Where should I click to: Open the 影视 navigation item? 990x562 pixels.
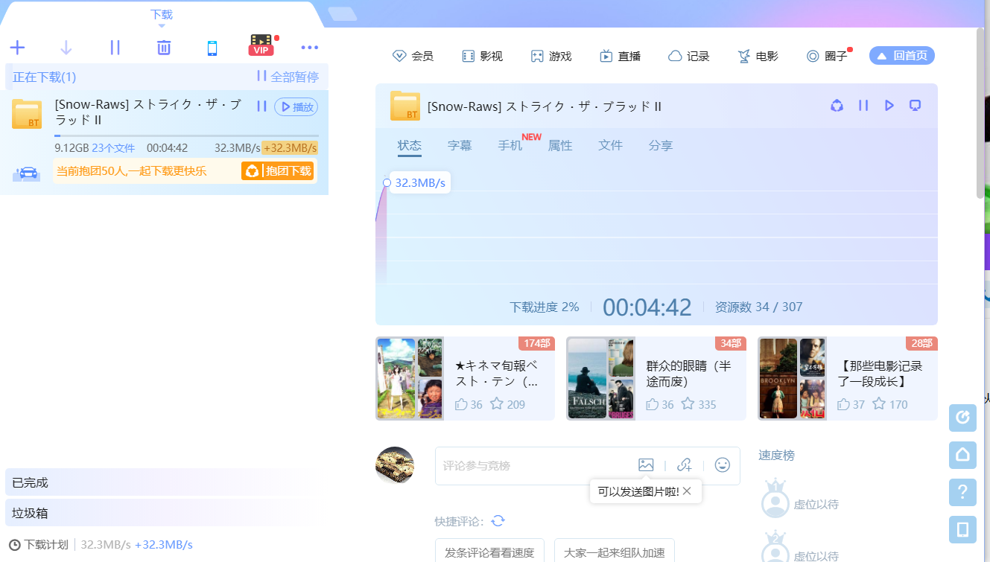click(x=483, y=55)
